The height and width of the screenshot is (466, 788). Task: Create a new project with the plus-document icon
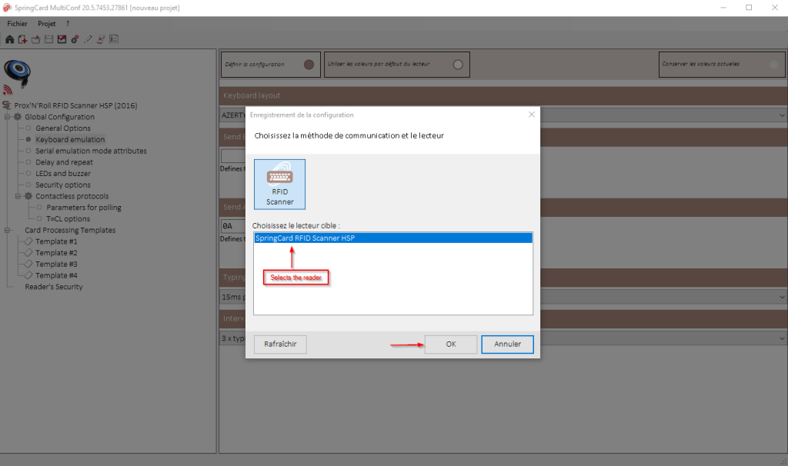[x=22, y=39]
